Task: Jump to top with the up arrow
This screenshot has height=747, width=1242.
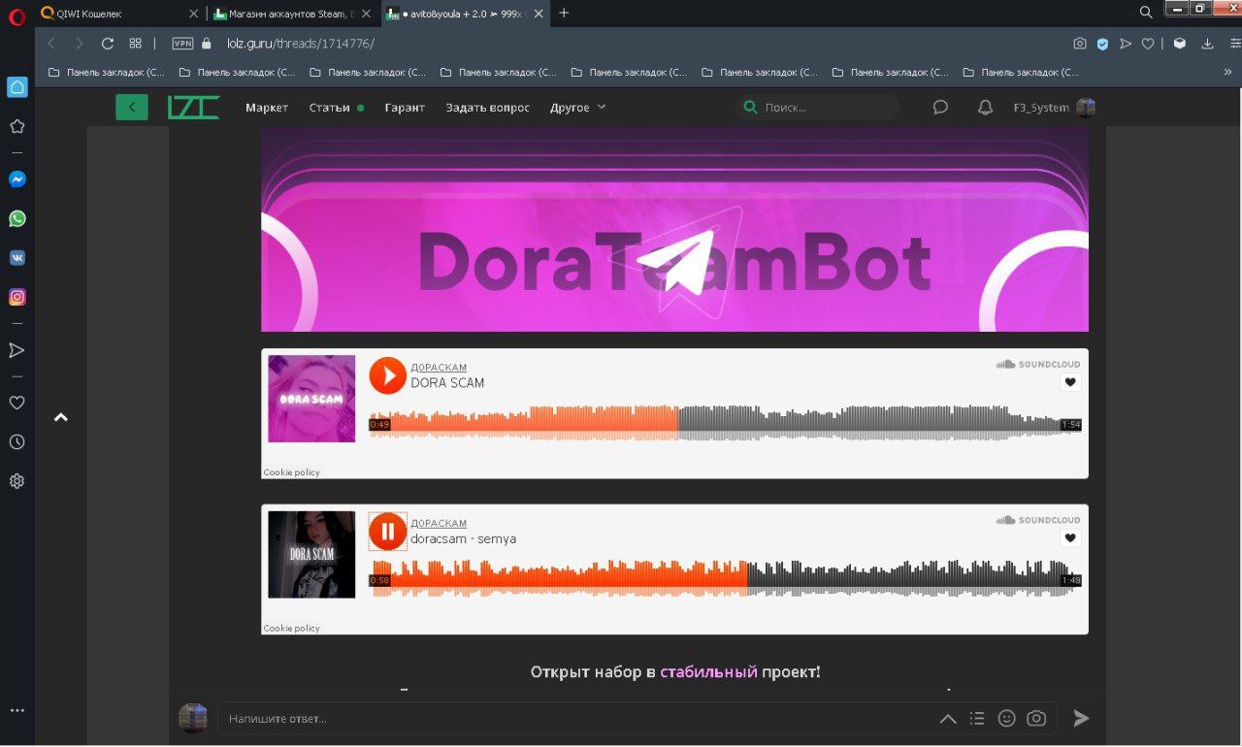Action: pyautogui.click(x=61, y=417)
